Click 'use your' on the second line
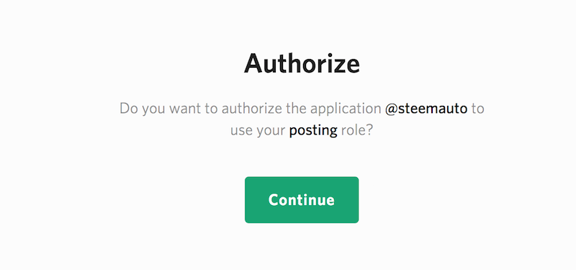This screenshot has width=576, height=270. click(258, 131)
